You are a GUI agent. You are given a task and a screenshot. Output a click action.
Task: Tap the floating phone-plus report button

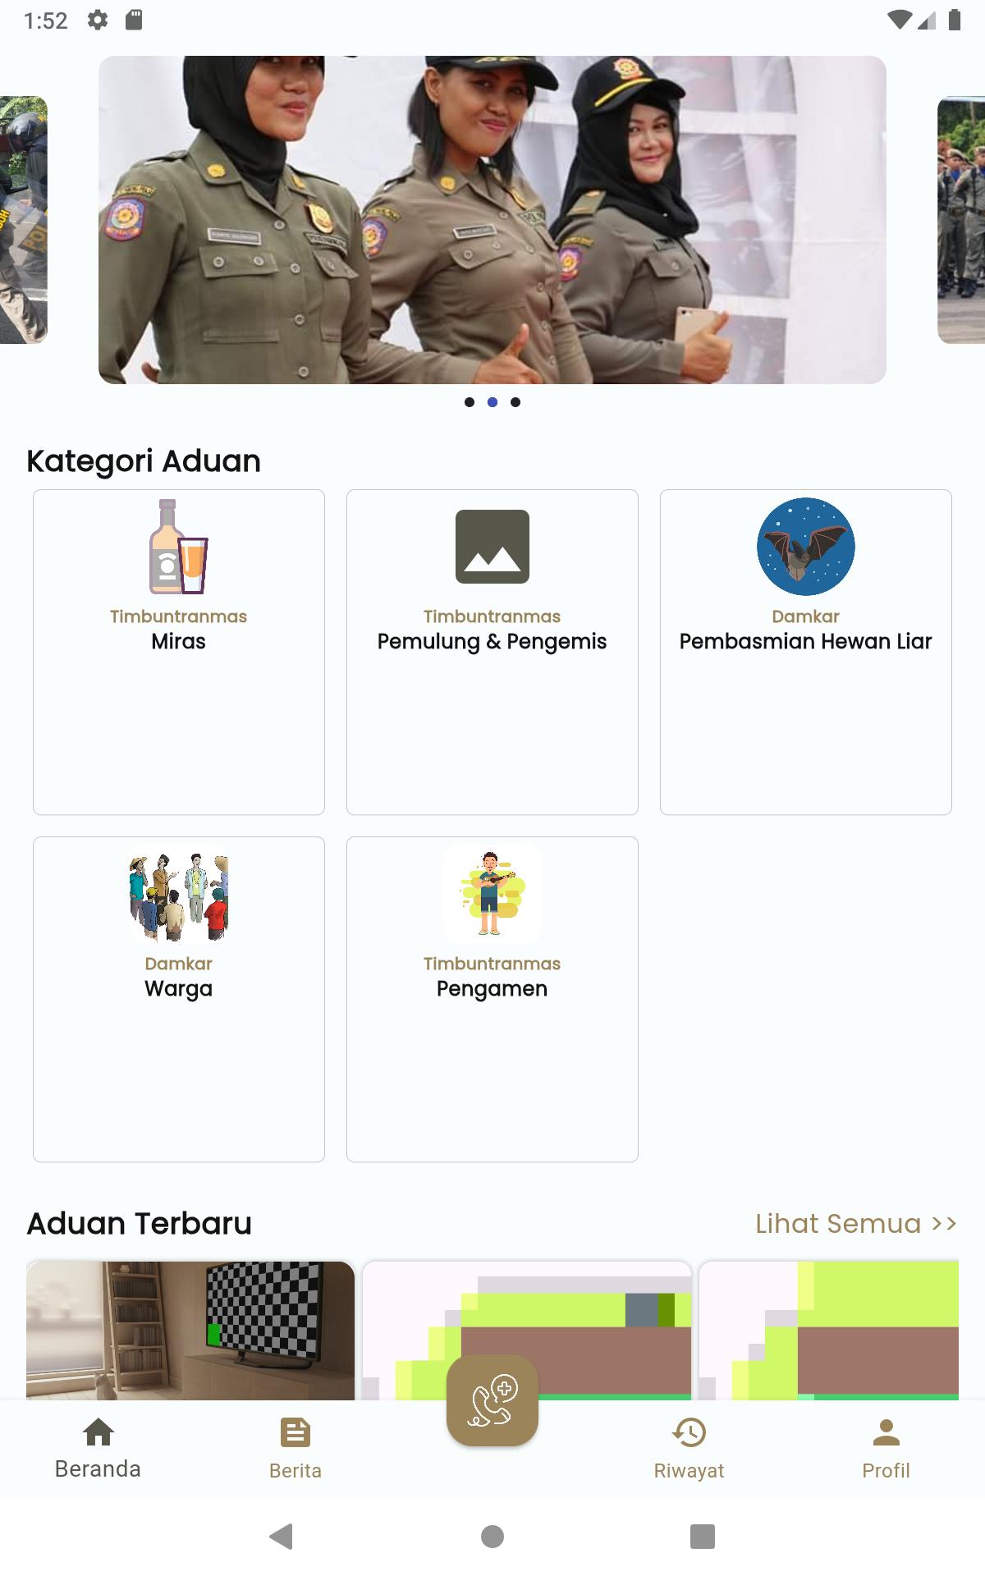492,1400
